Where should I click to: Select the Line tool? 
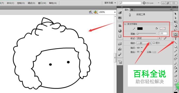[176, 43]
